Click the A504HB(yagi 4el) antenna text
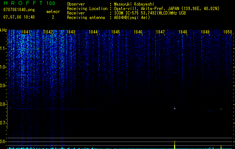This screenshot has height=149, width=235. point(132,18)
